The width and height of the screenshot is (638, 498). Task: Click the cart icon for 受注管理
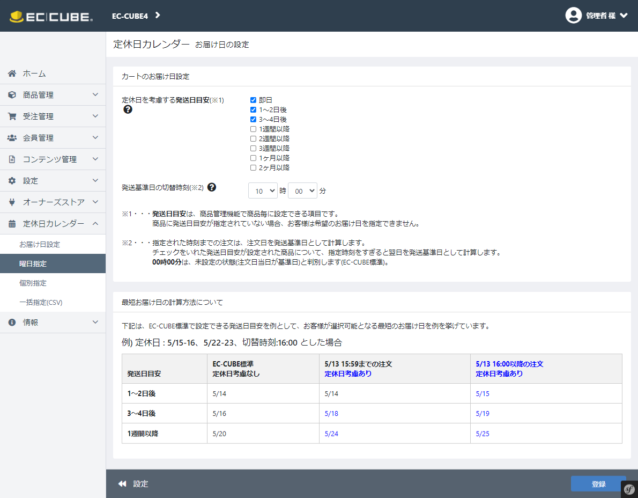(x=12, y=116)
